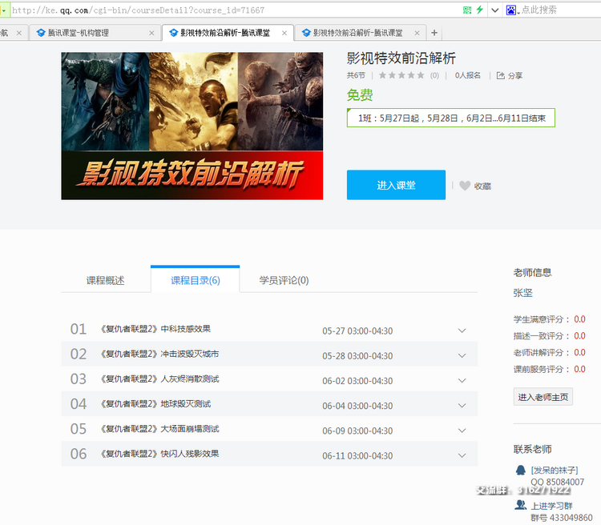The image size is (601, 525).
Task: Click lesson title 《复仇者联盟2》快闪人残影效果
Action: (159, 454)
